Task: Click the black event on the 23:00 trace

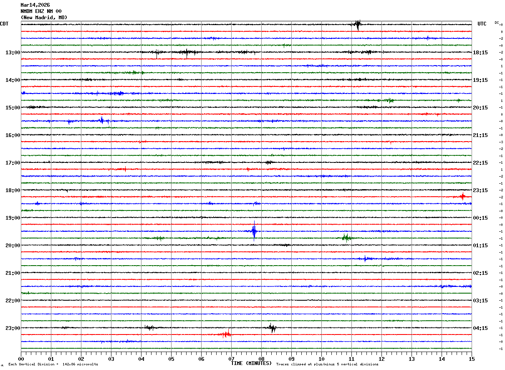Action: (x=272, y=328)
